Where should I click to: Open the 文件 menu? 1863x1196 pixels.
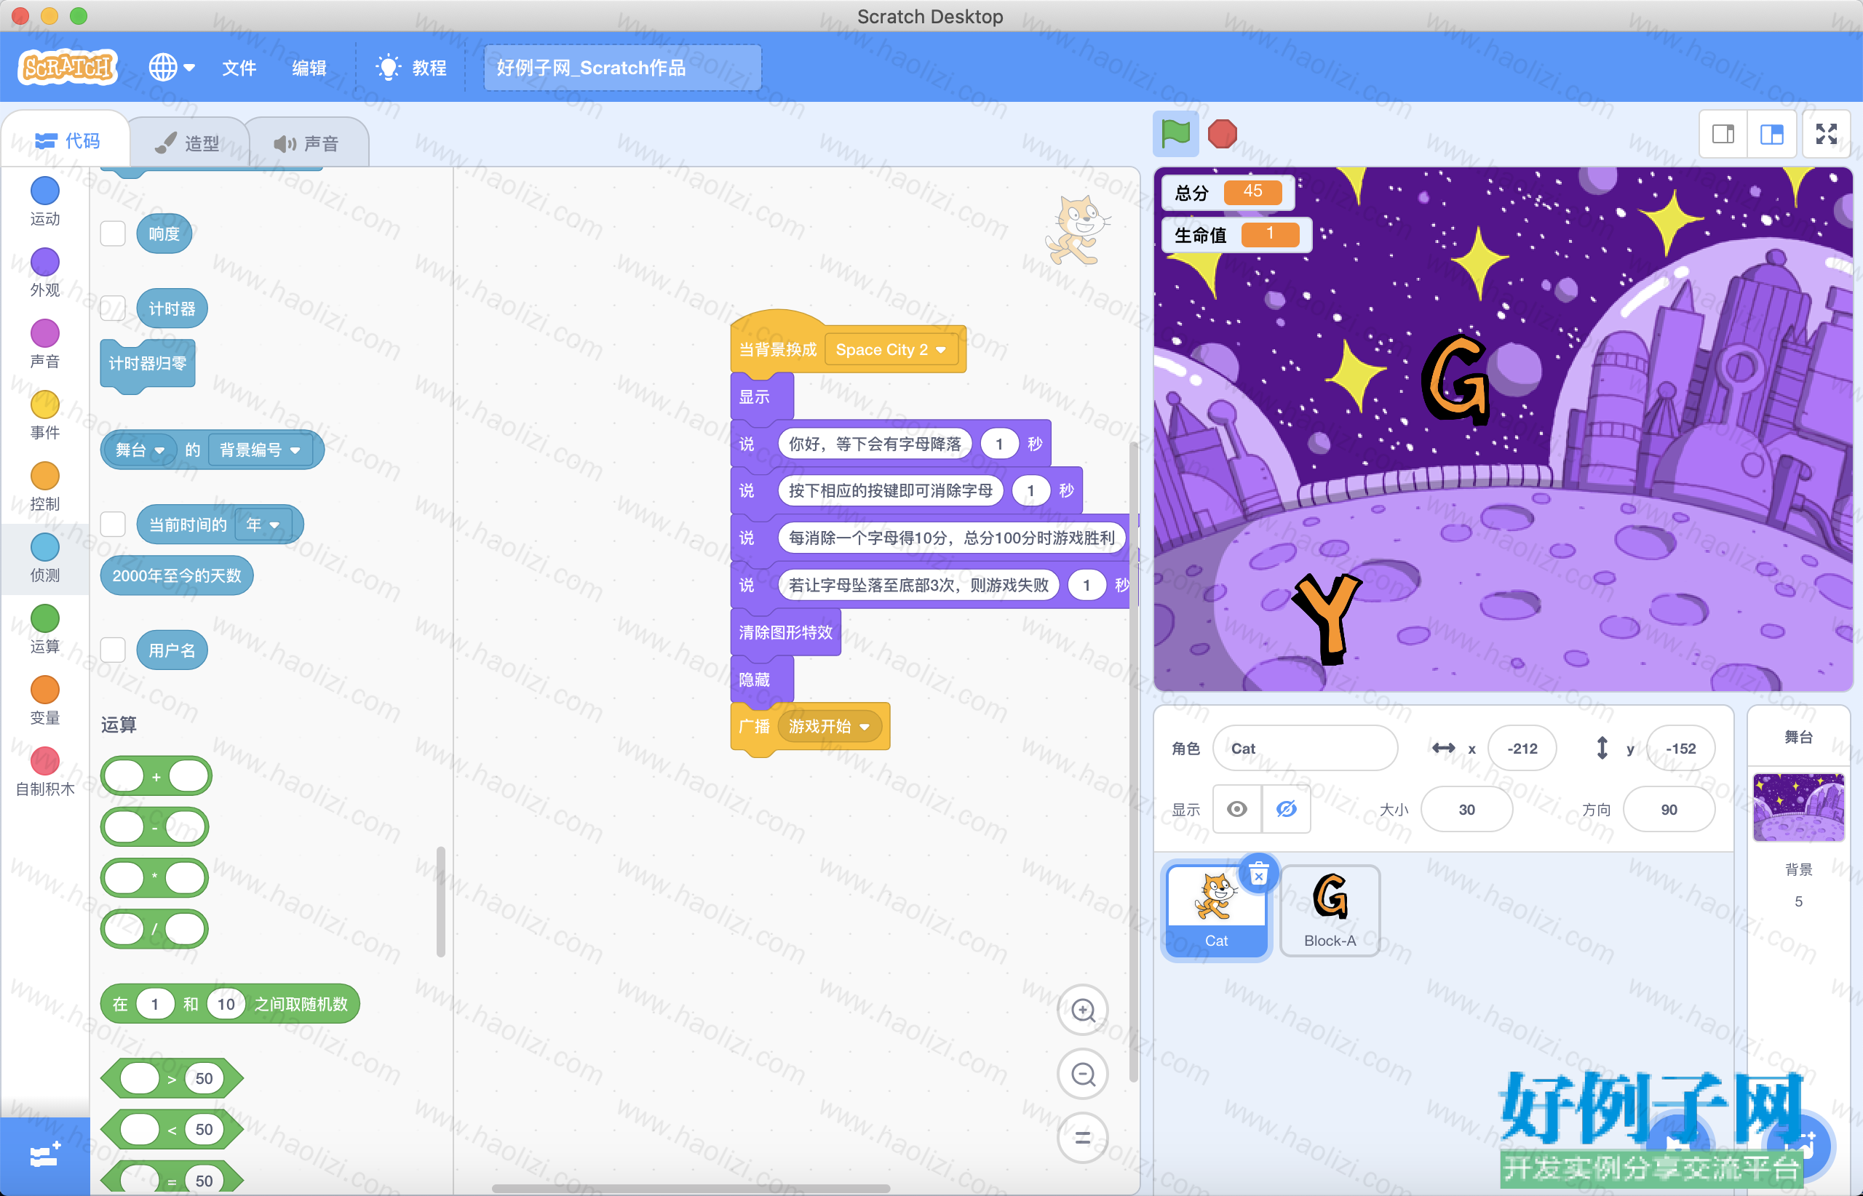(239, 68)
